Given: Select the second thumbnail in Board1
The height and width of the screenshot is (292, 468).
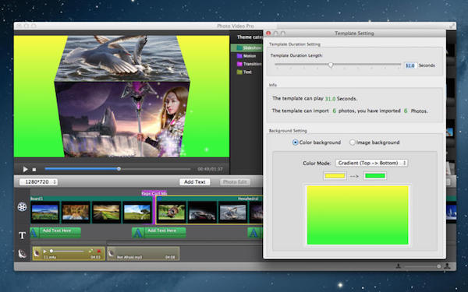Looking at the screenshot, I should pyautogui.click(x=76, y=212).
